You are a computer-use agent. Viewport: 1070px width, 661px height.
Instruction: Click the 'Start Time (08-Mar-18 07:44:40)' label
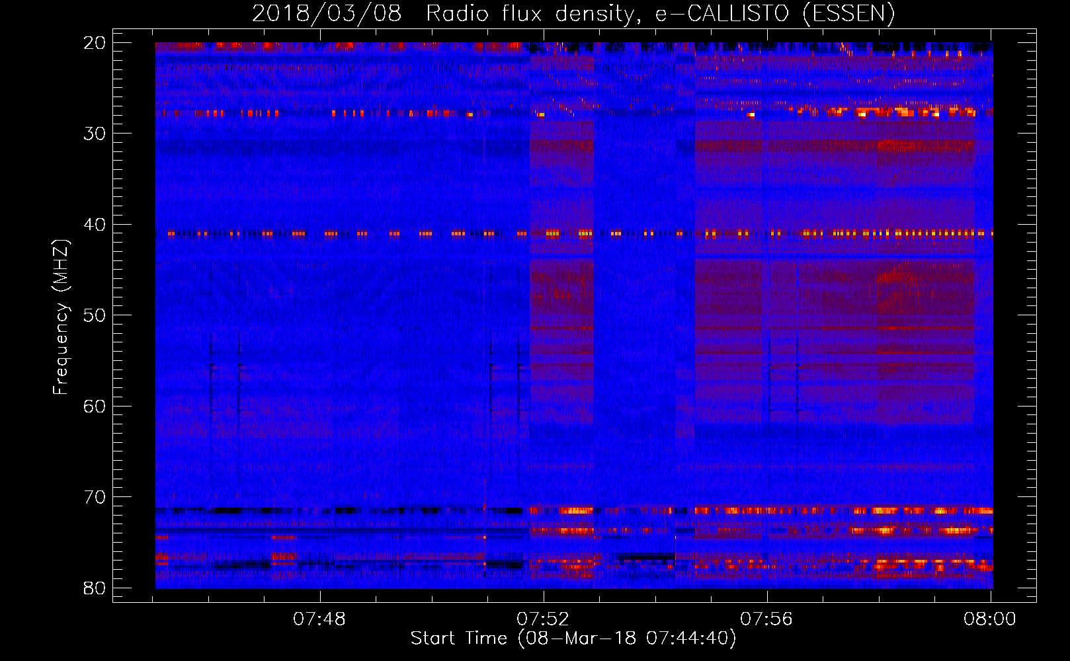point(573,639)
